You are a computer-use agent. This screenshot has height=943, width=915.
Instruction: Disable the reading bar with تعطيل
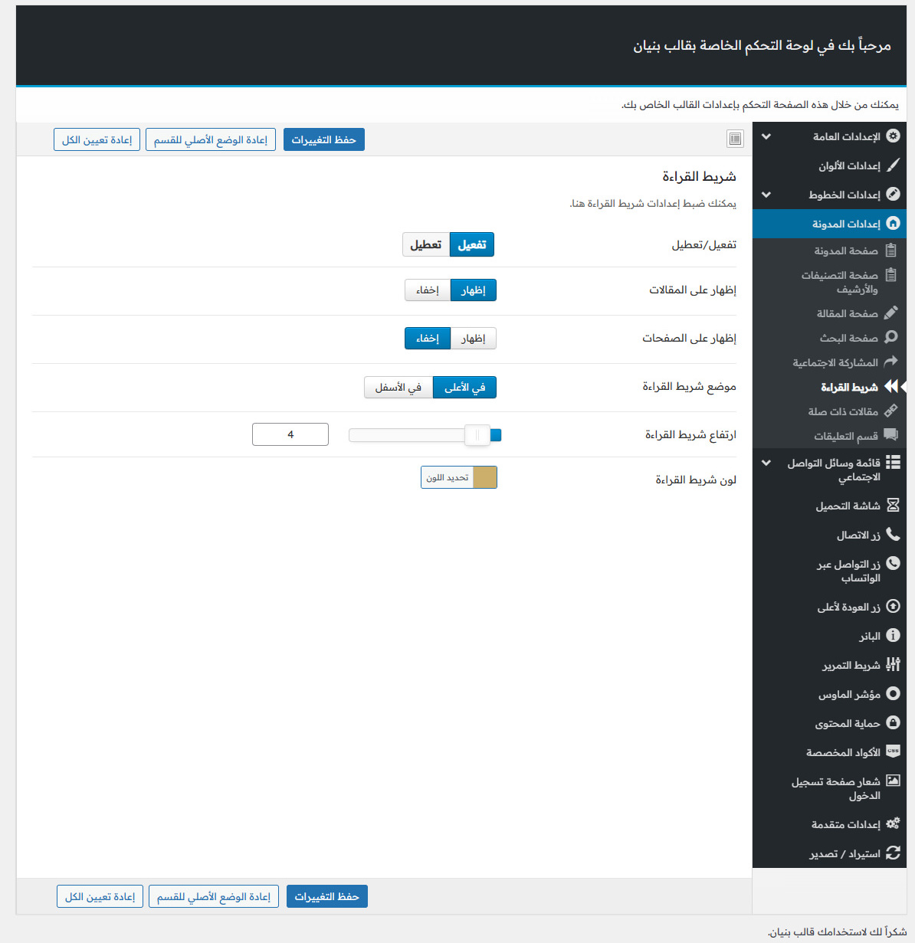coord(426,245)
